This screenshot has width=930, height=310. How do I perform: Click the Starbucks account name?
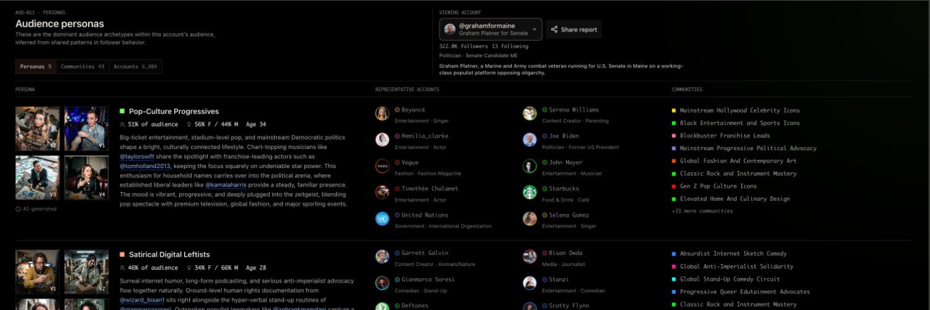coord(564,188)
